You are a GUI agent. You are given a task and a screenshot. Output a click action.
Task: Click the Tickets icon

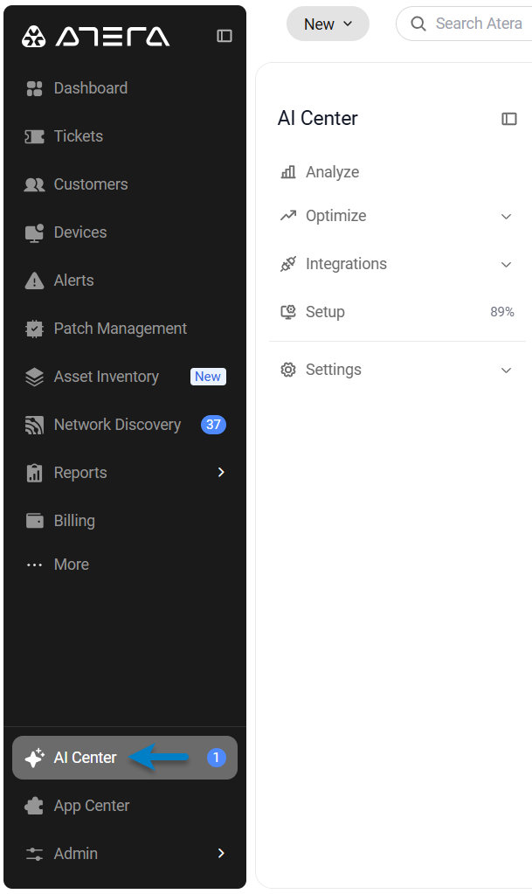coord(34,136)
